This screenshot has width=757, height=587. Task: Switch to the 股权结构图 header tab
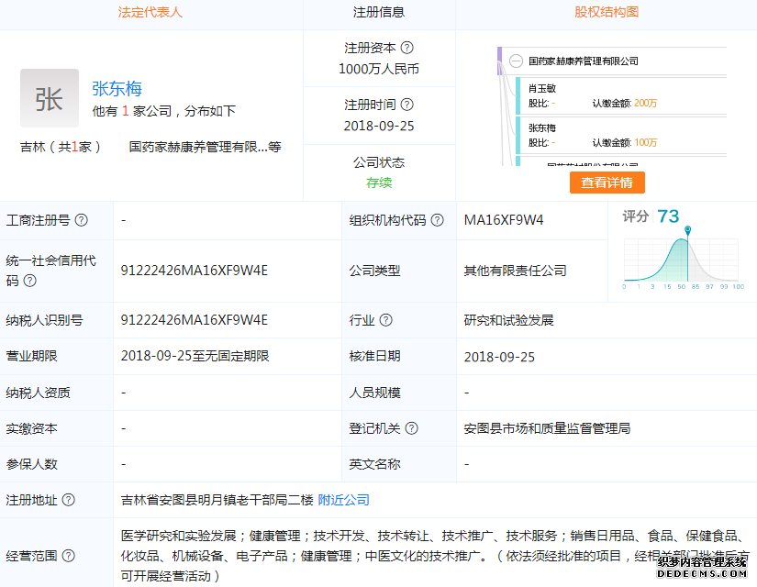coord(607,12)
